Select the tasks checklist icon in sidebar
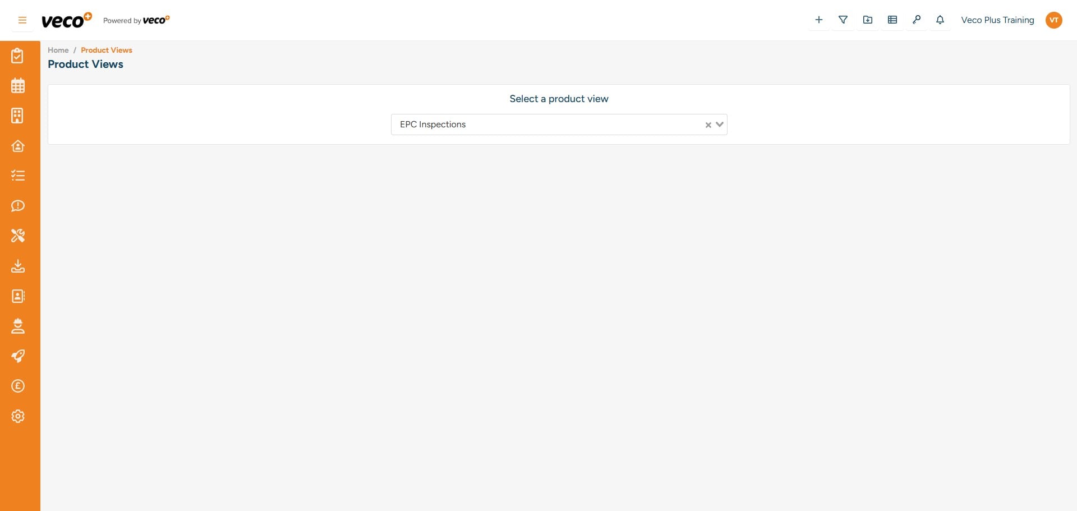The image size is (1077, 511). 17,56
